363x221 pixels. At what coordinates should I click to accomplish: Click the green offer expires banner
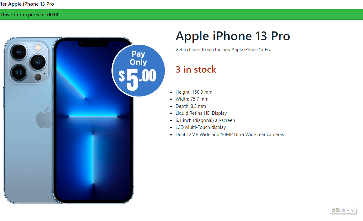181,14
